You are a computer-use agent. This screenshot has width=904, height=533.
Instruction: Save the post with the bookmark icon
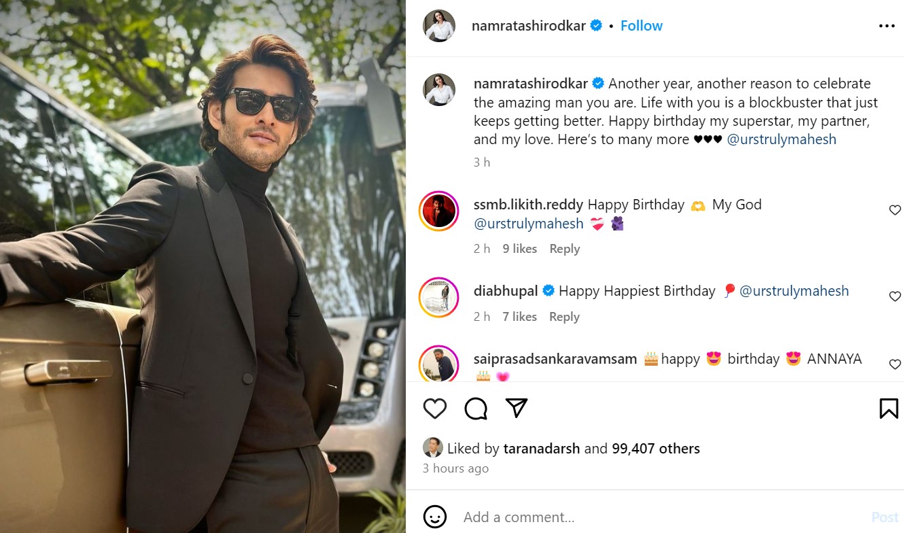tap(888, 409)
